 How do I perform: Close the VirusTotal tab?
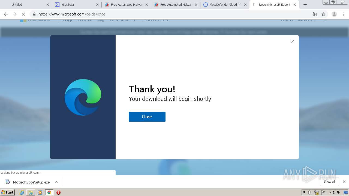coord(97,5)
